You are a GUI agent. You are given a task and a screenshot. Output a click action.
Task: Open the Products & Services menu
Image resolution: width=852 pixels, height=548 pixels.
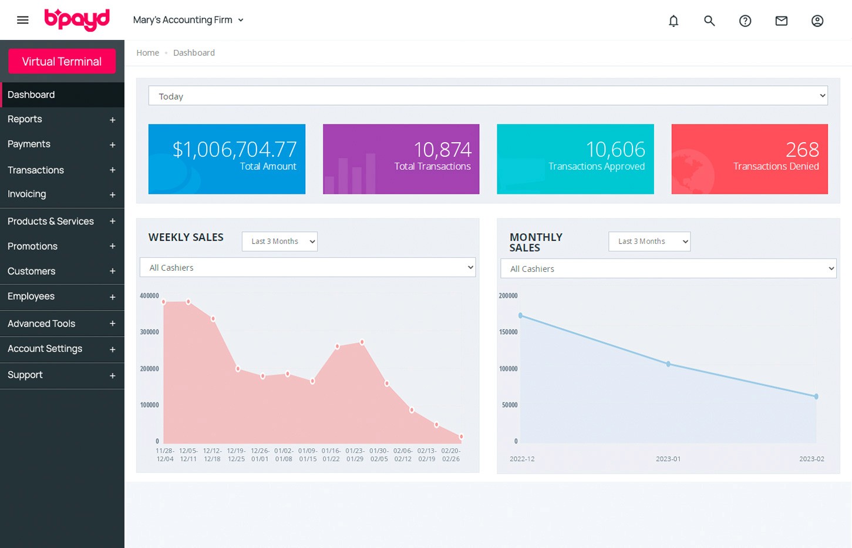(x=62, y=221)
